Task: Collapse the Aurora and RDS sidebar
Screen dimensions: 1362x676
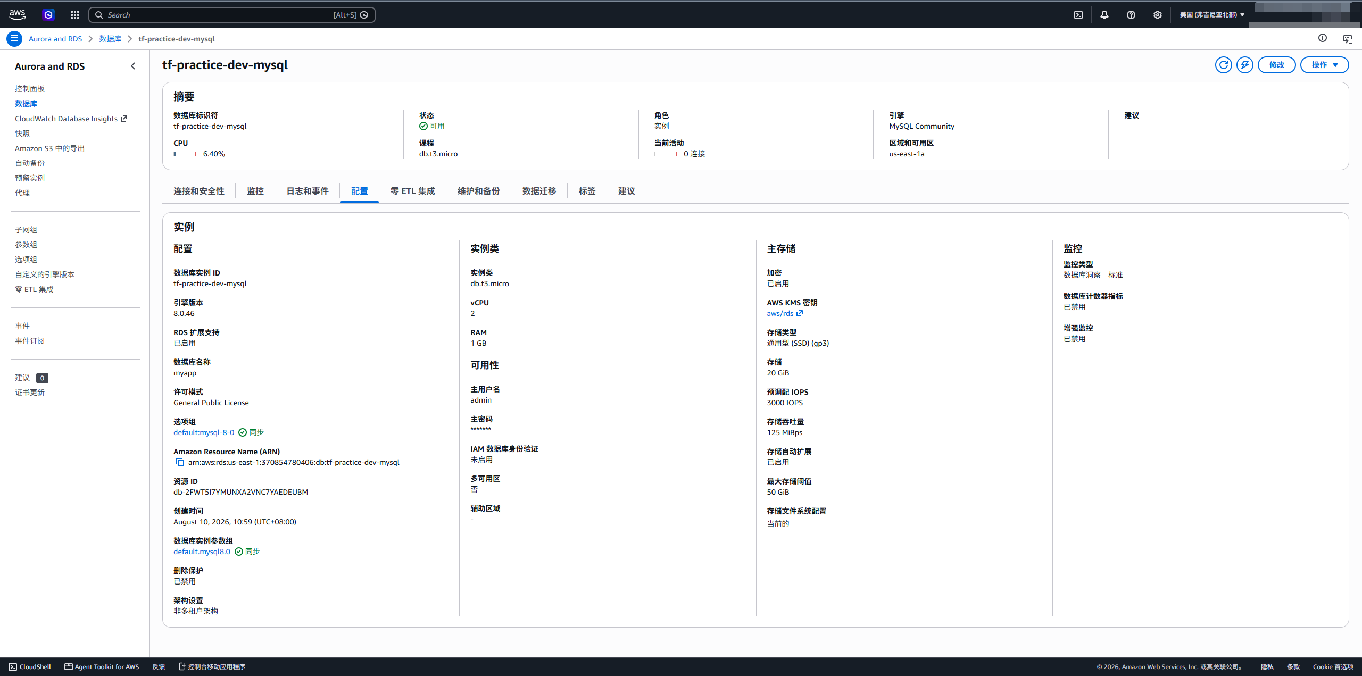Action: click(133, 66)
